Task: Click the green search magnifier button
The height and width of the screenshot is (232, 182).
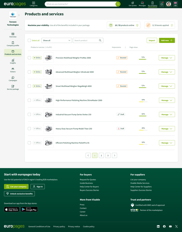Action: 118,4
